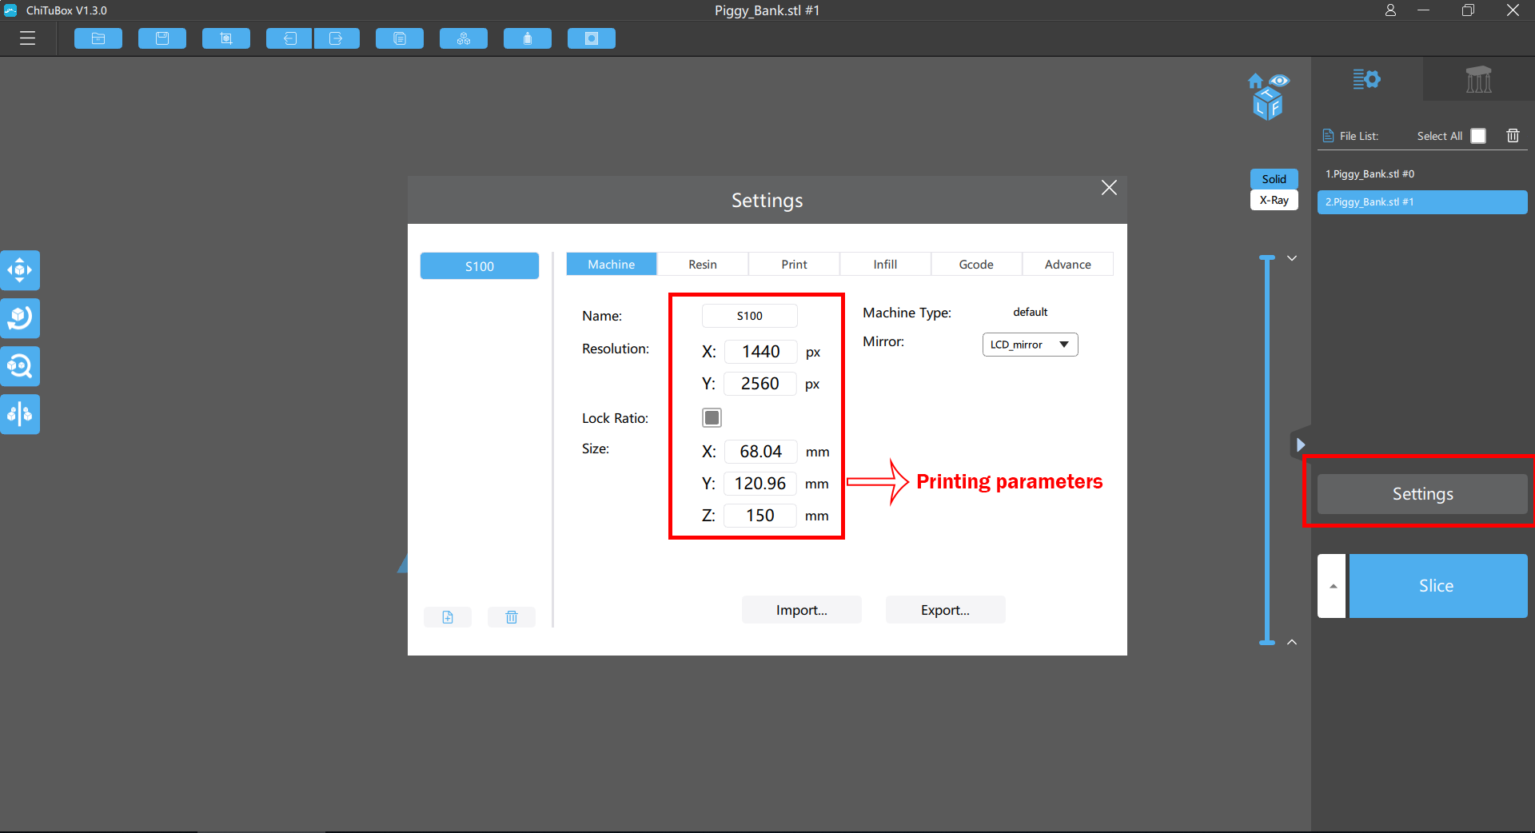Collapse the right panel with the arrow

click(1301, 444)
